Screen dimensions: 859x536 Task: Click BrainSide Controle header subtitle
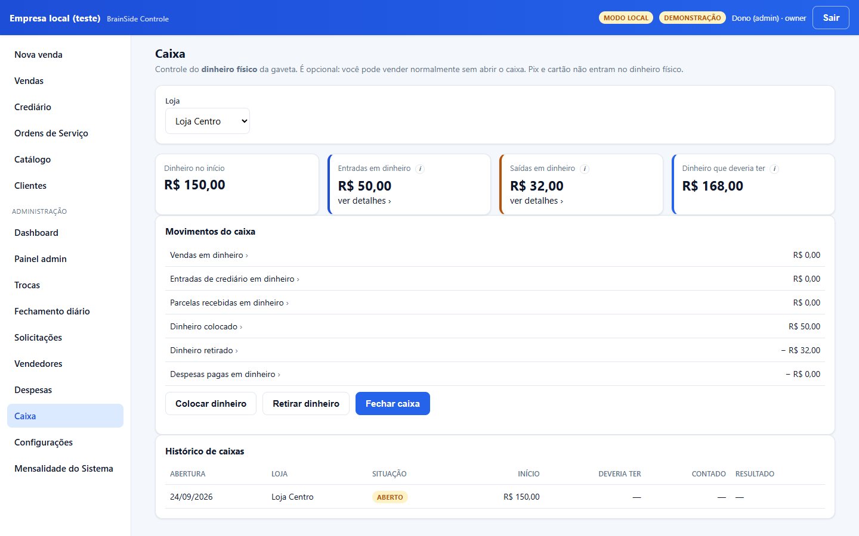click(138, 19)
